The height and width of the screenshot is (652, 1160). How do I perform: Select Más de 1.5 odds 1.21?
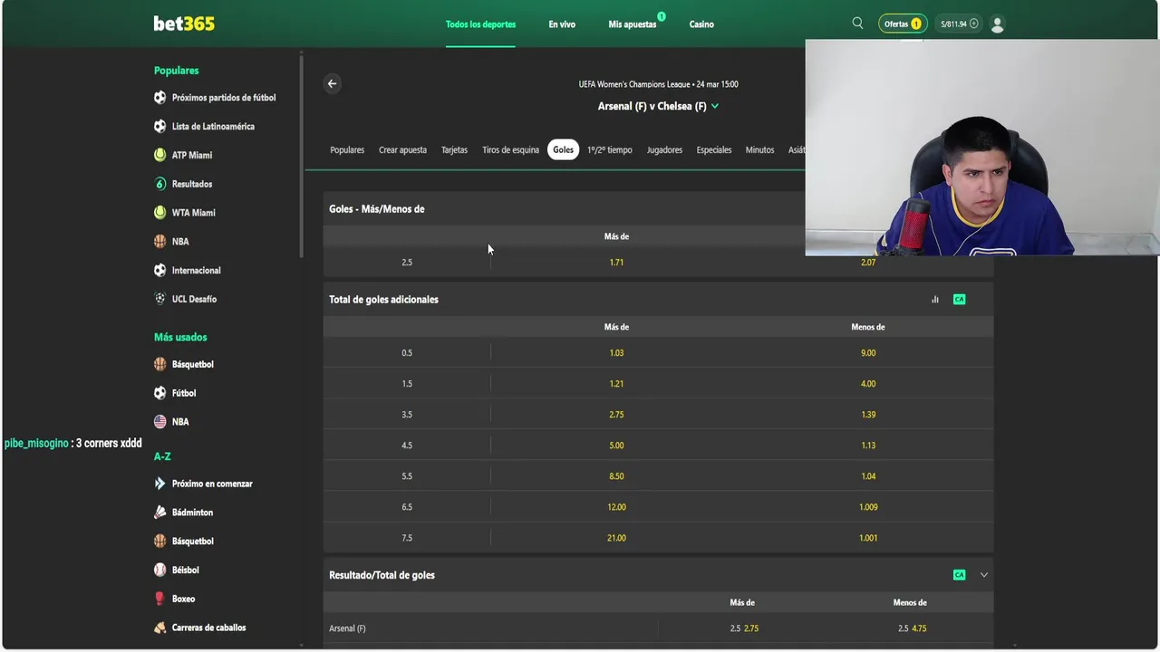pos(616,384)
